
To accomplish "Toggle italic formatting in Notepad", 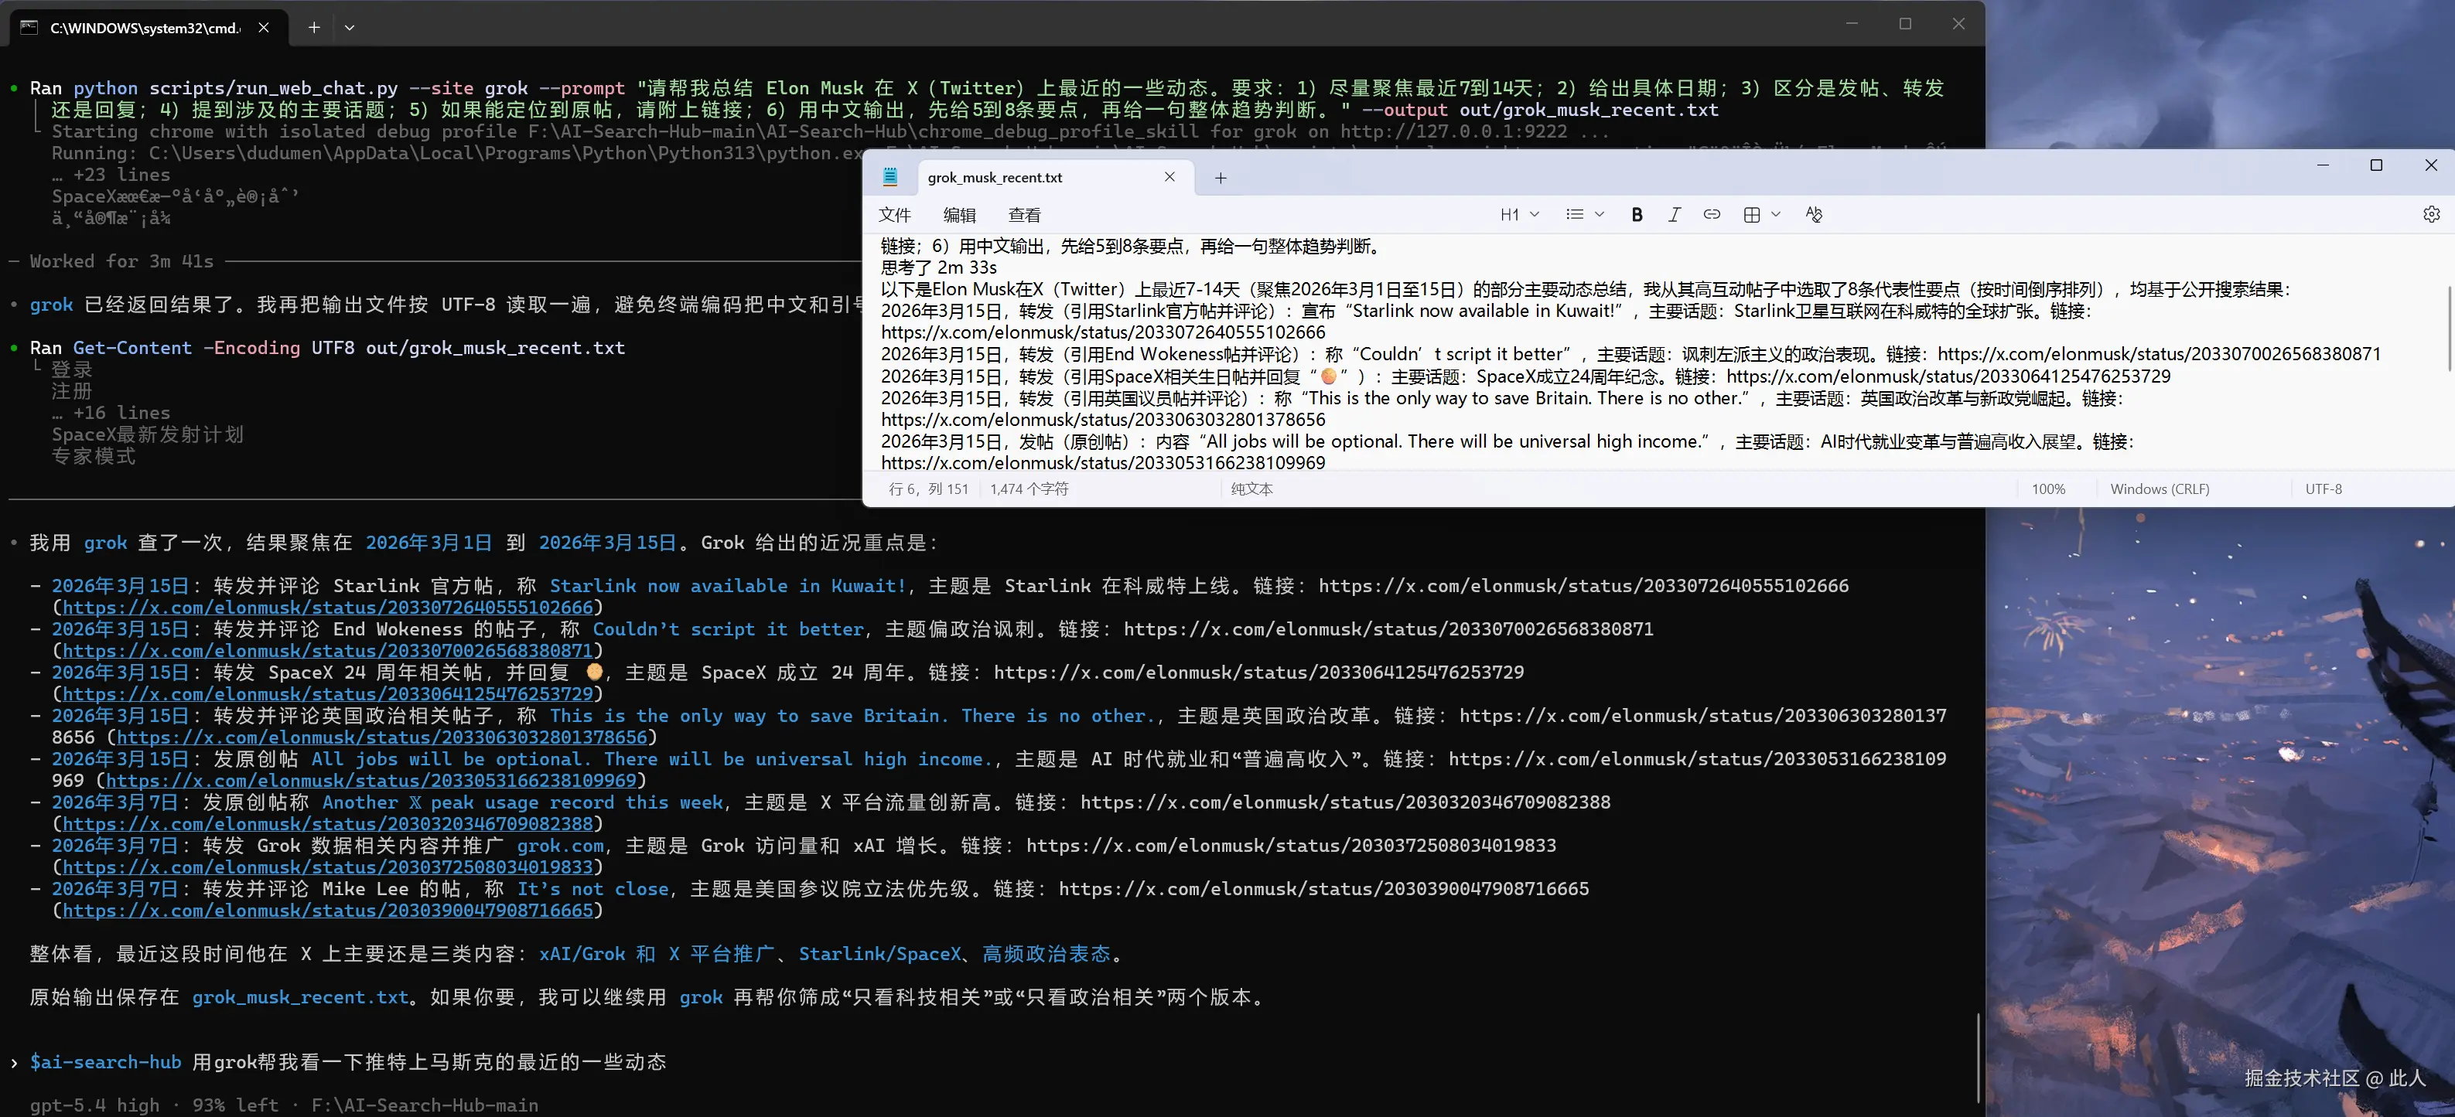I will (x=1674, y=215).
